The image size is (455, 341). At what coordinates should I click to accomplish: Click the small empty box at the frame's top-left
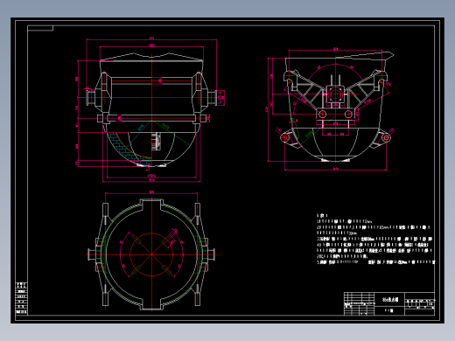point(40,28)
